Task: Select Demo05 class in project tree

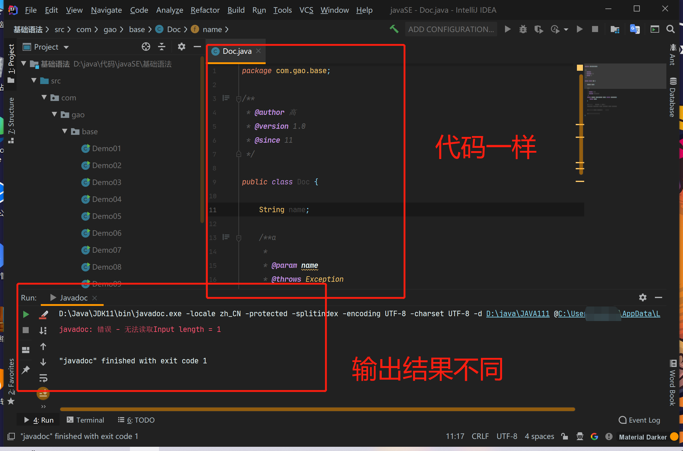Action: (x=106, y=216)
